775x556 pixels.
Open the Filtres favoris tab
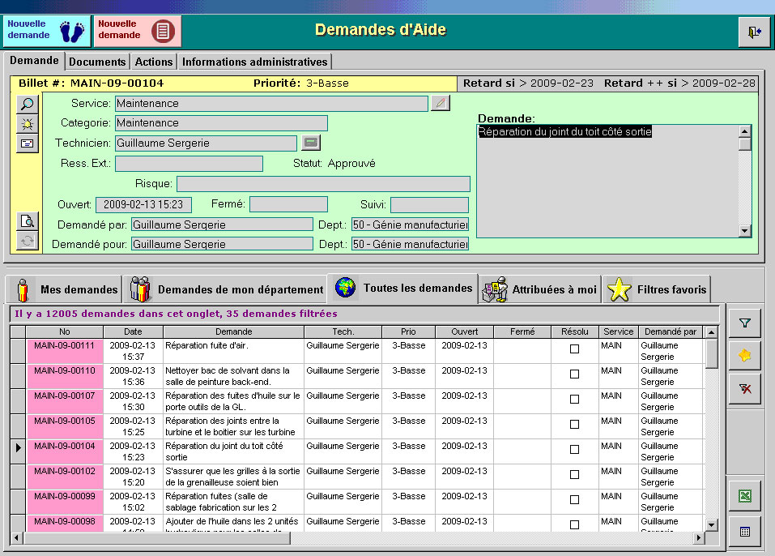coord(657,289)
